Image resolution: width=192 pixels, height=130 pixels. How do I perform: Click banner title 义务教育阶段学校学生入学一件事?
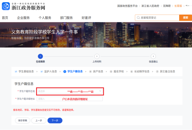tap(44, 32)
